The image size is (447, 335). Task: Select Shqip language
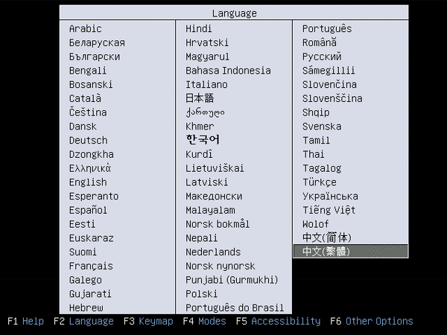(316, 112)
